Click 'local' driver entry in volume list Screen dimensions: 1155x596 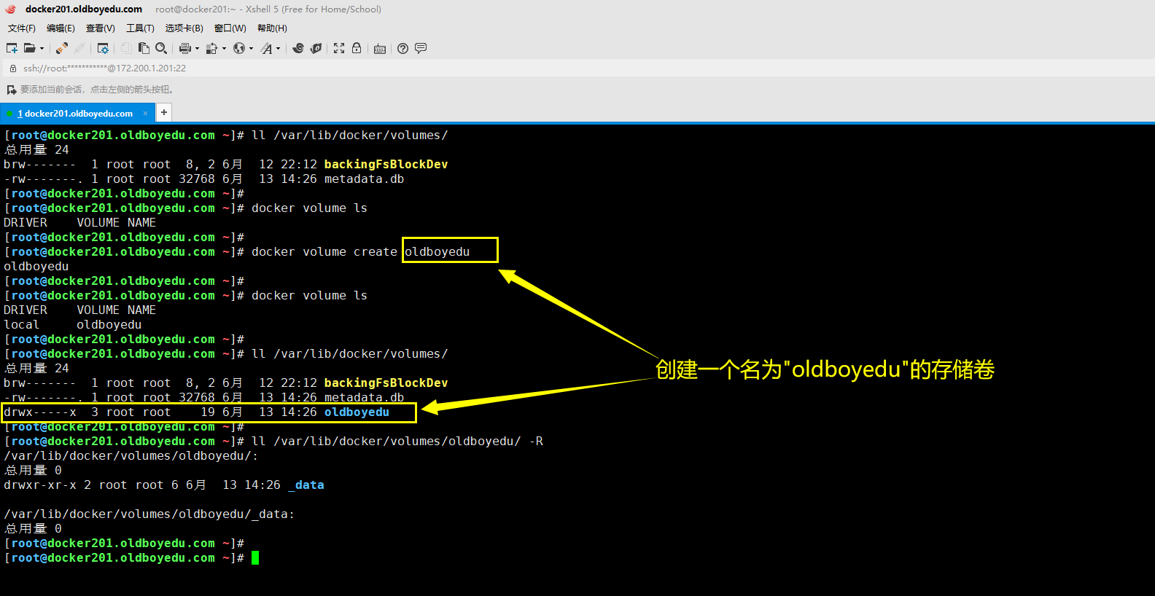pyautogui.click(x=22, y=325)
